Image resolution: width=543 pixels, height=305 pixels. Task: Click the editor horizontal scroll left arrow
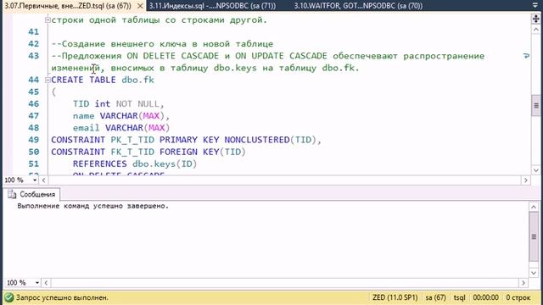pos(43,180)
